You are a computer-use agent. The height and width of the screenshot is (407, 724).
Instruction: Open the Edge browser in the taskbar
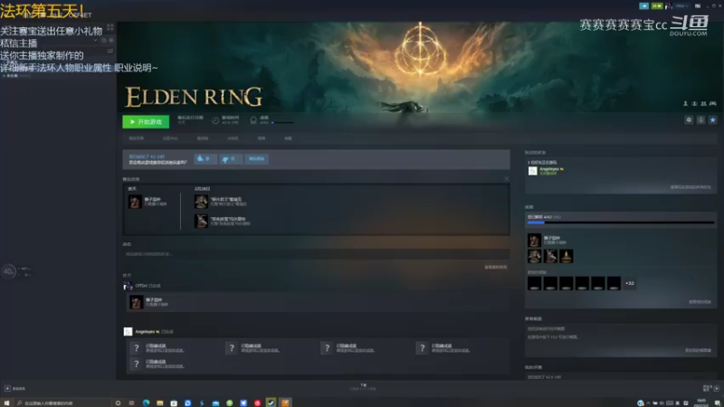point(146,402)
